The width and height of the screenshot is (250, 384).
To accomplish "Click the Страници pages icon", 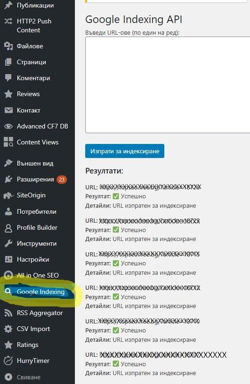I will (8, 62).
